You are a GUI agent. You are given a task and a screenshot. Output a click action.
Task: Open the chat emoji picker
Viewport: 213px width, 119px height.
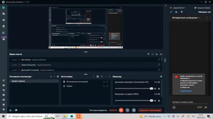pos(174,107)
